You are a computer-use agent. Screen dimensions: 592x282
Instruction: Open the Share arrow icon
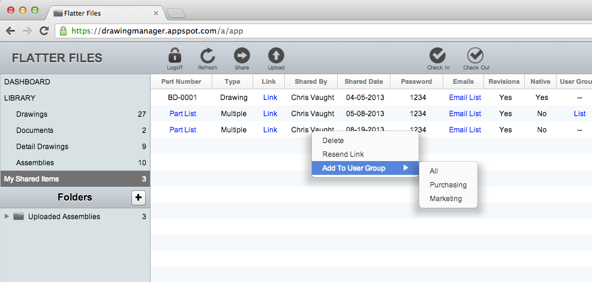tap(242, 56)
